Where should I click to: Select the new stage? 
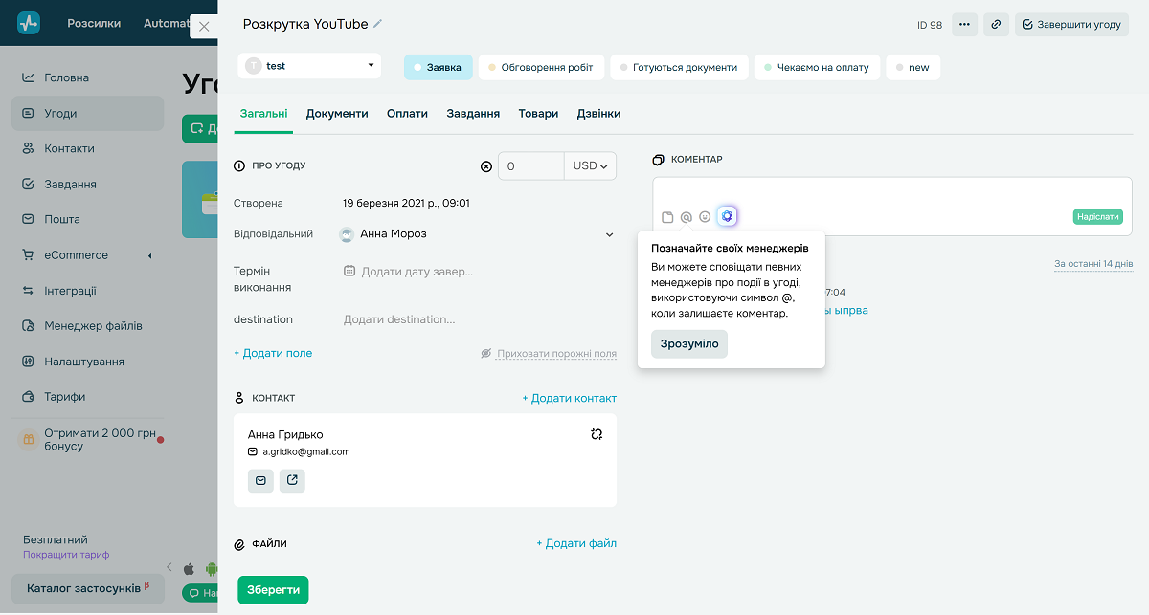click(x=912, y=67)
